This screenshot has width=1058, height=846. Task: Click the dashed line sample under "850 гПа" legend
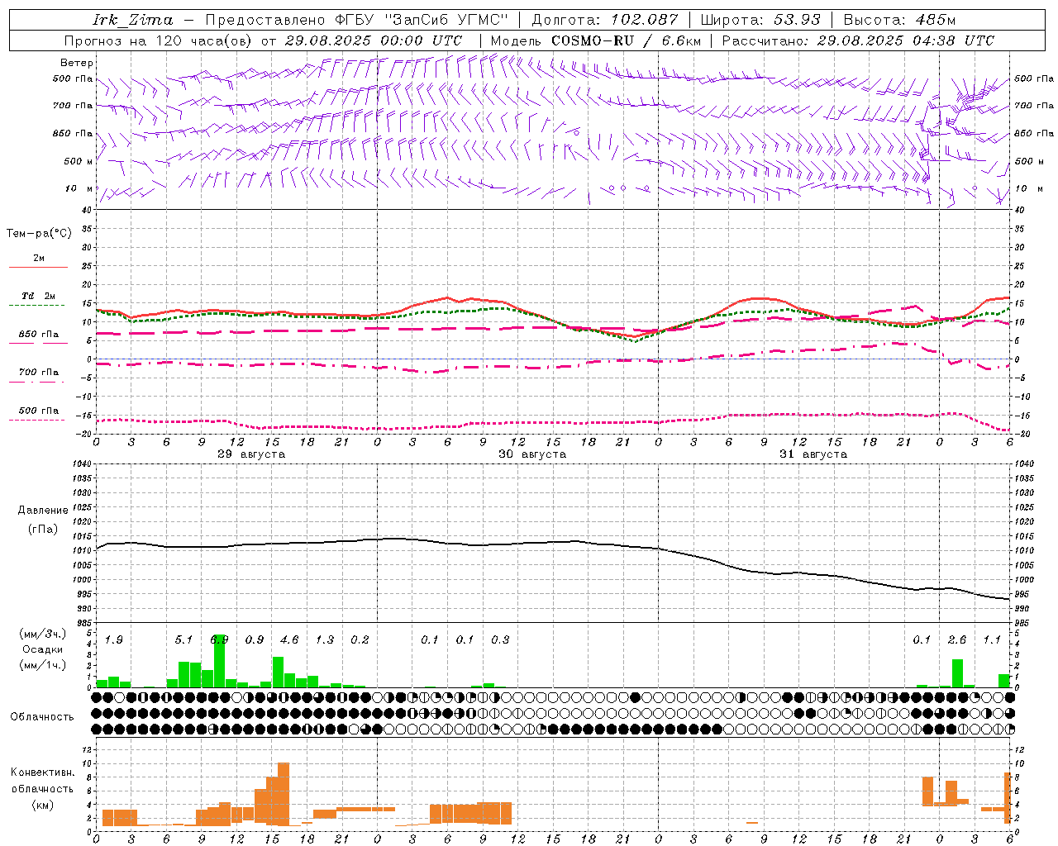[38, 343]
